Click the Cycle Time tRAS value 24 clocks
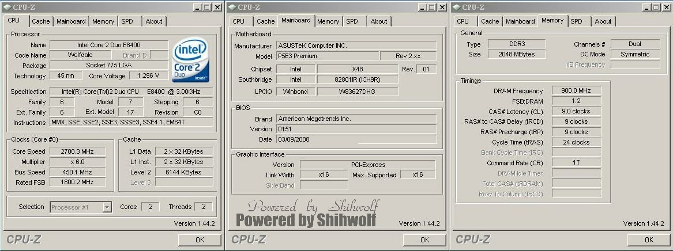 coord(577,142)
